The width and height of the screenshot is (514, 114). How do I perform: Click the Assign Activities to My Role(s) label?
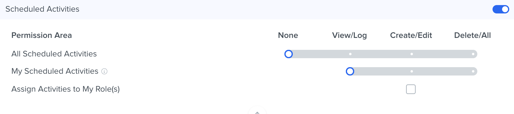click(66, 89)
